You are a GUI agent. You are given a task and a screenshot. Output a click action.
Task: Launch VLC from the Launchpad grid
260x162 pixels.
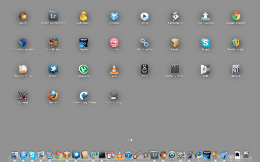114,69
